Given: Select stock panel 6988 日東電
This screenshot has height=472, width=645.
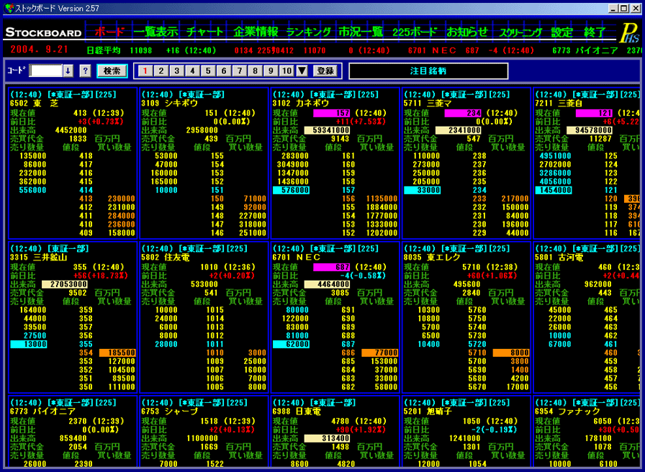Looking at the screenshot, I should coord(296,412).
